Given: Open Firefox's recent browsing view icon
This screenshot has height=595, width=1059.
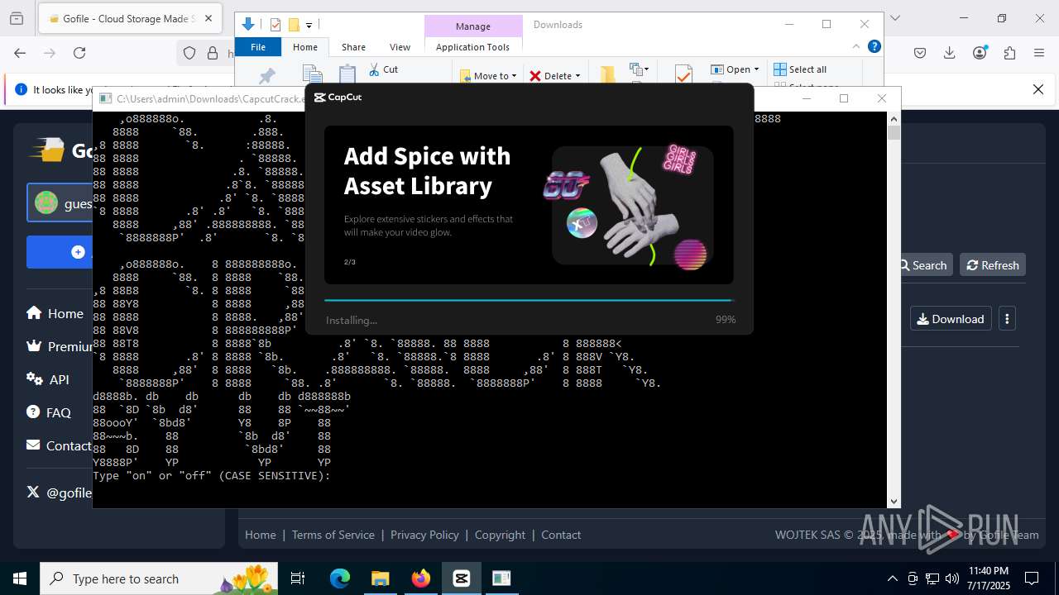Looking at the screenshot, I should point(17,18).
